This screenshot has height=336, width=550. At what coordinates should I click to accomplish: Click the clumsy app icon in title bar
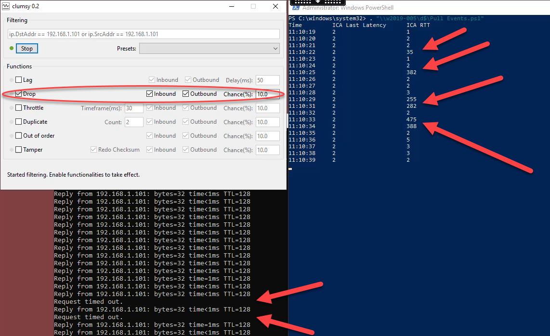pyautogui.click(x=6, y=6)
